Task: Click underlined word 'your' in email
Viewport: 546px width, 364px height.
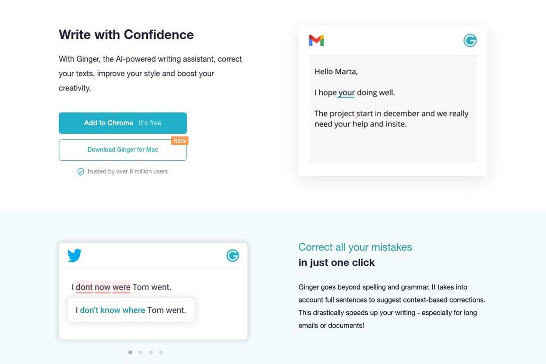Action: [x=346, y=92]
